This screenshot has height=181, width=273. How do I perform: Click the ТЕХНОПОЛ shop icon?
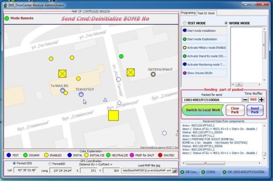point(81,94)
